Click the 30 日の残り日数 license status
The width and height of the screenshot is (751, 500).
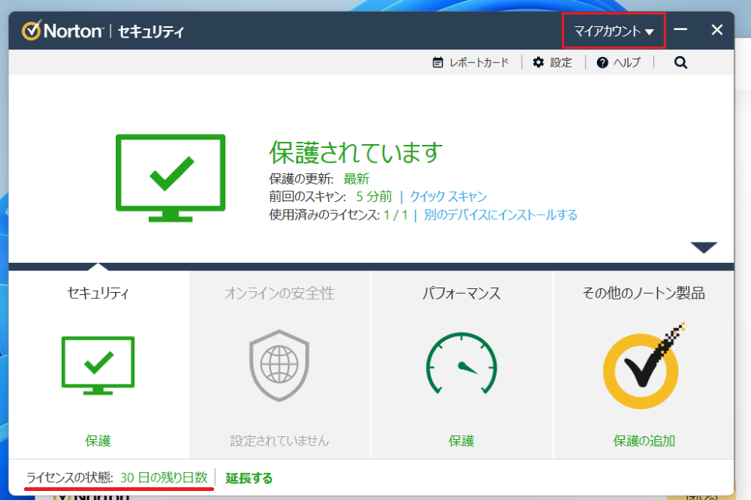tap(164, 477)
